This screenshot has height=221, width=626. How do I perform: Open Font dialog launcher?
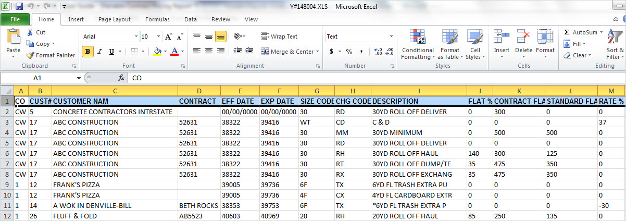(x=183, y=66)
